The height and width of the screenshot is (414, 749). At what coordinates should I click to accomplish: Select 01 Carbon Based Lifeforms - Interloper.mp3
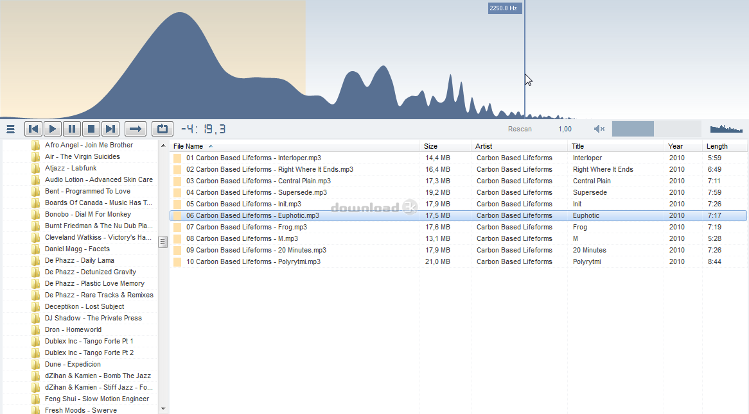(254, 158)
